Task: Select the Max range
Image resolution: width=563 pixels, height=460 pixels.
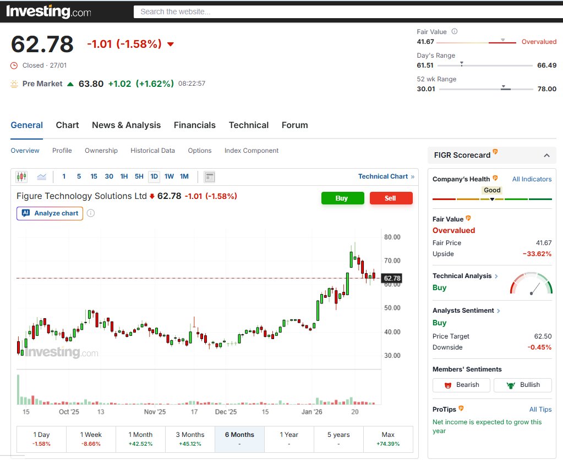Action: coord(388,439)
